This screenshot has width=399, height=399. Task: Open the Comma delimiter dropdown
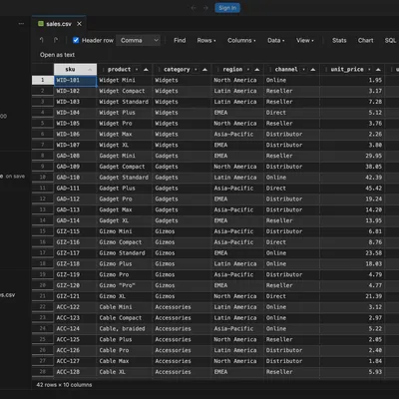point(139,40)
